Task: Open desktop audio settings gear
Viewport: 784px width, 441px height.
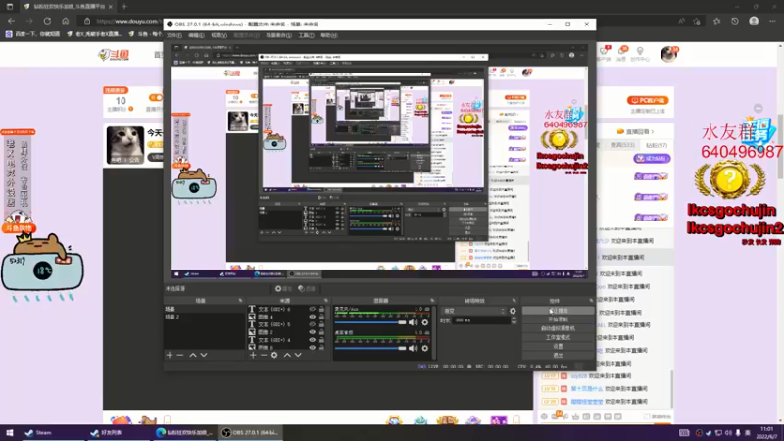Action: click(x=425, y=348)
